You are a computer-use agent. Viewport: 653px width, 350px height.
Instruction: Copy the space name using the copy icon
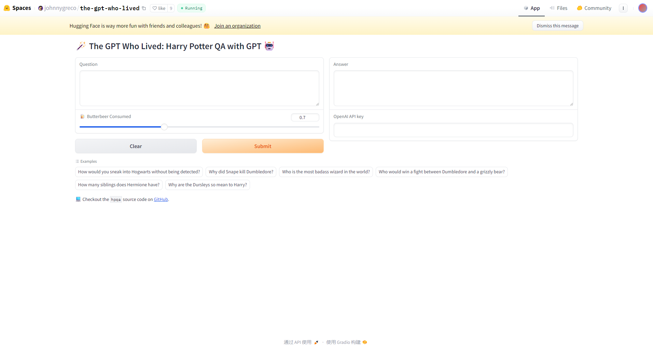(144, 9)
